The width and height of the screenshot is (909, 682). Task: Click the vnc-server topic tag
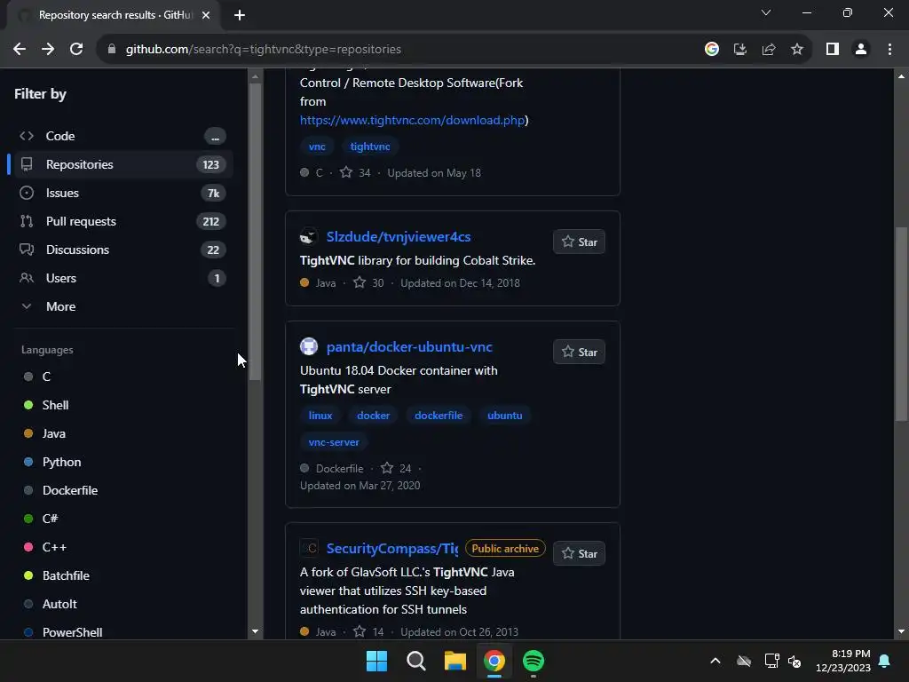point(334,442)
